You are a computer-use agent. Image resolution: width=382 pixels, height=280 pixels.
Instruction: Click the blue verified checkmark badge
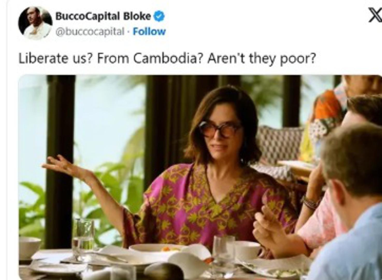click(x=159, y=16)
